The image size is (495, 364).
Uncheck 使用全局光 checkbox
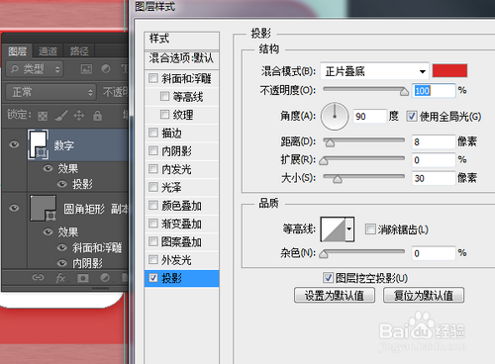click(x=411, y=116)
